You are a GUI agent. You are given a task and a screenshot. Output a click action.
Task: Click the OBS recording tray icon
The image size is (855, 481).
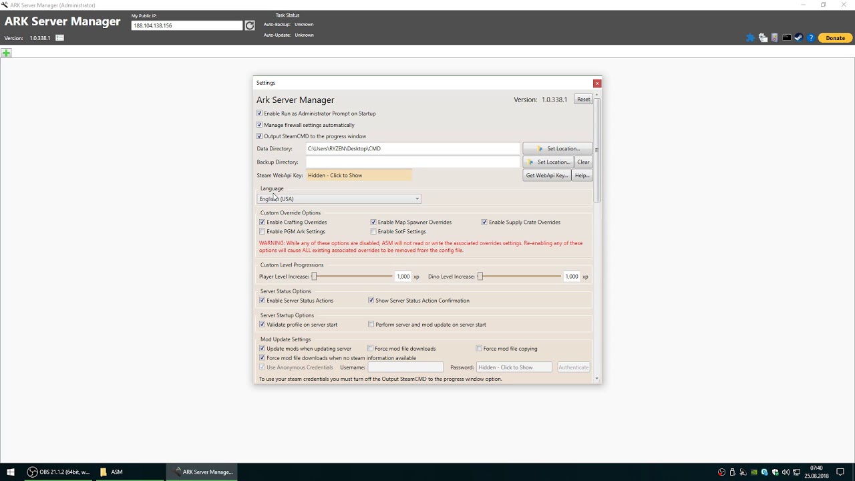coord(722,472)
